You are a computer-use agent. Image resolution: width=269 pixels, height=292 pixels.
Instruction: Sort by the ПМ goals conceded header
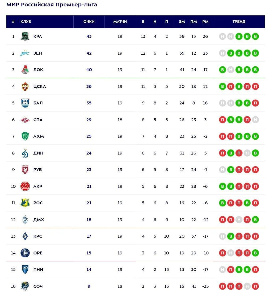click(194, 22)
